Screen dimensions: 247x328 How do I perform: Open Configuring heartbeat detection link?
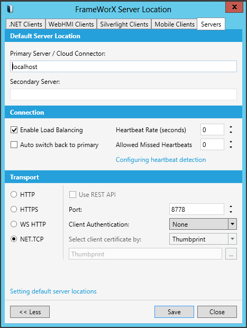pyautogui.click(x=161, y=160)
